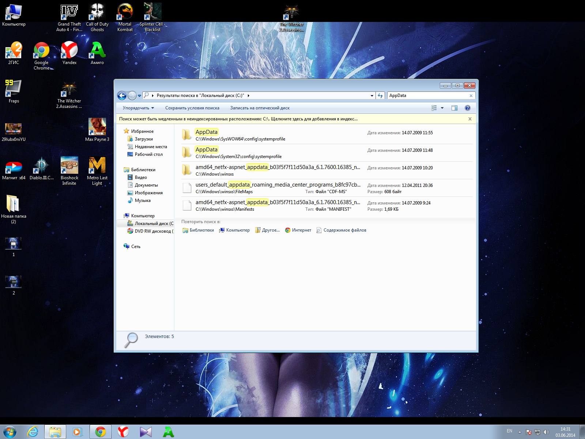585x439 pixels.
Task: Open the Упорядочить menu
Action: 138,108
